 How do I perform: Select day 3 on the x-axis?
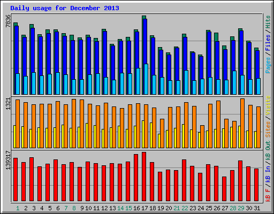[34, 208]
